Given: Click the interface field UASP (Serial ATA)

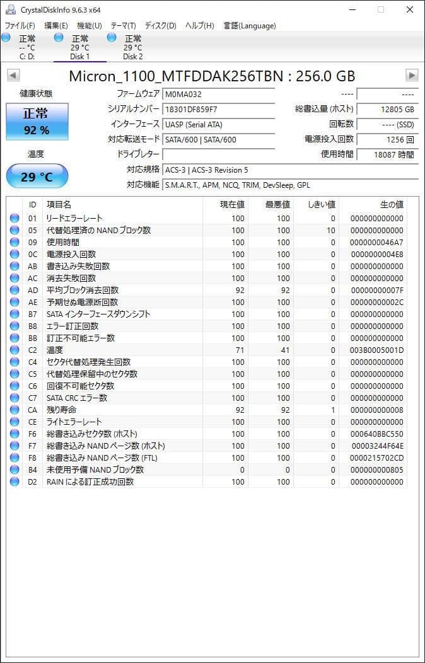Looking at the screenshot, I should pos(218,124).
